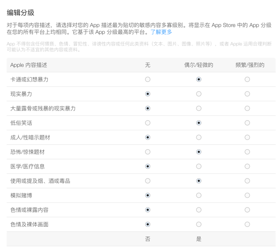Select 频繁/强烈的 for 色情或裸露内容
This screenshot has height=250, width=278.
247,210
